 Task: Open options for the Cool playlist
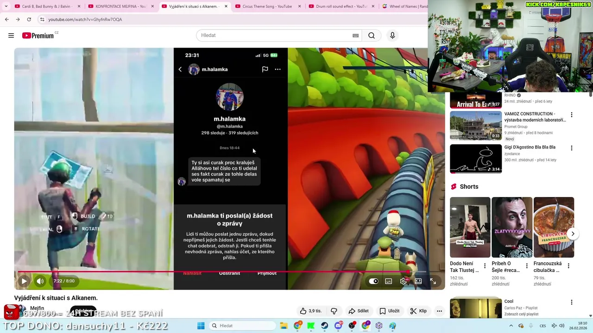(571, 302)
